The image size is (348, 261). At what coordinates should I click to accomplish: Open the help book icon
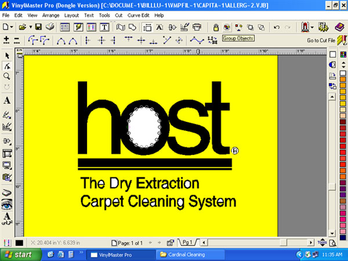339,27
